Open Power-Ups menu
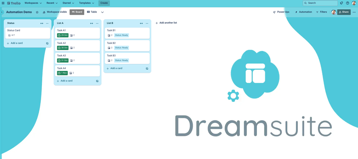Screen dimensions: 358x159 [x=281, y=12]
